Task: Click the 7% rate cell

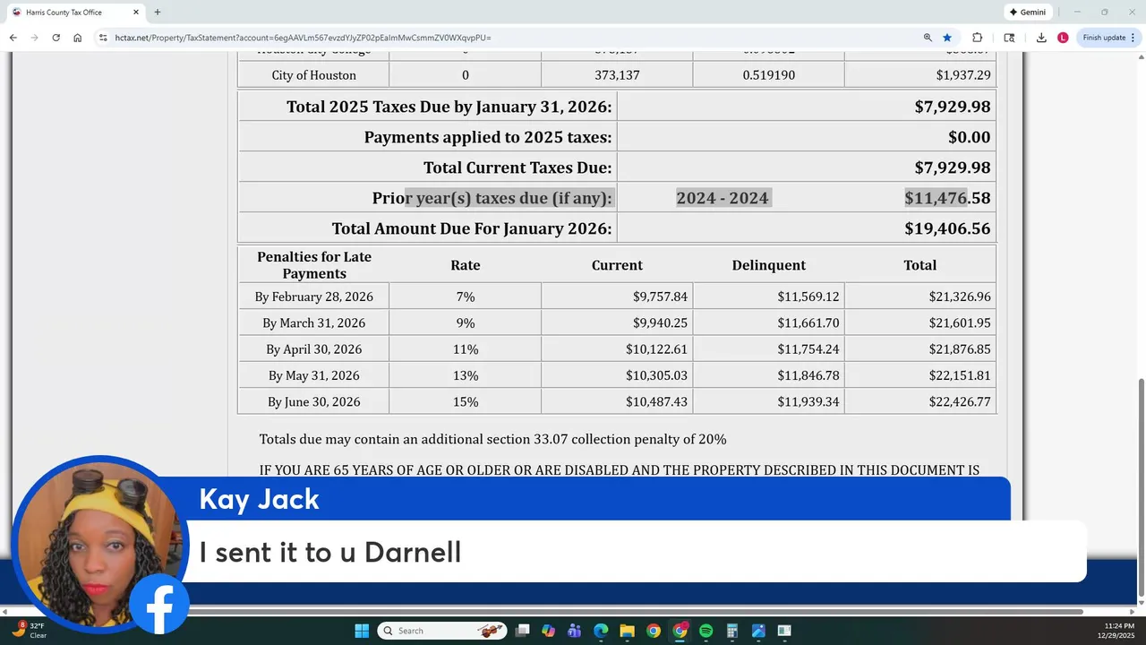Action: pos(465,297)
